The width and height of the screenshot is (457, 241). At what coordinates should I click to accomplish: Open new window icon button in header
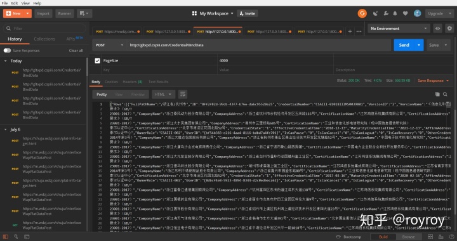(84, 13)
